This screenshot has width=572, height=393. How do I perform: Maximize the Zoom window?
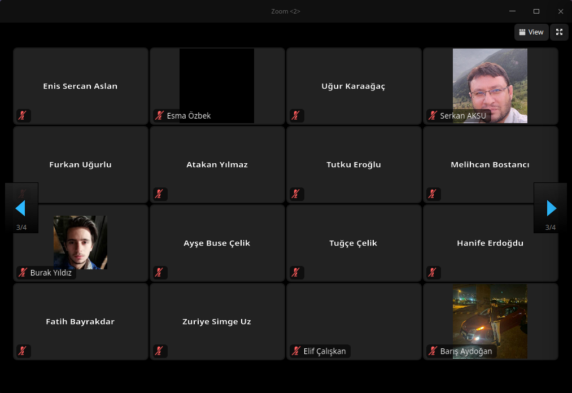536,11
